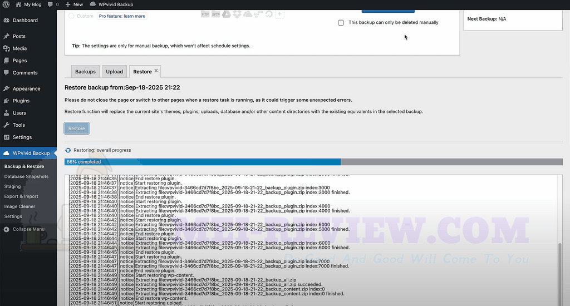Switch to the Backups tab

click(x=85, y=72)
